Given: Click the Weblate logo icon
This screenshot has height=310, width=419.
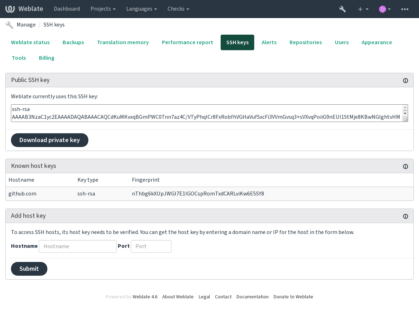Looking at the screenshot, I should coord(10,9).
